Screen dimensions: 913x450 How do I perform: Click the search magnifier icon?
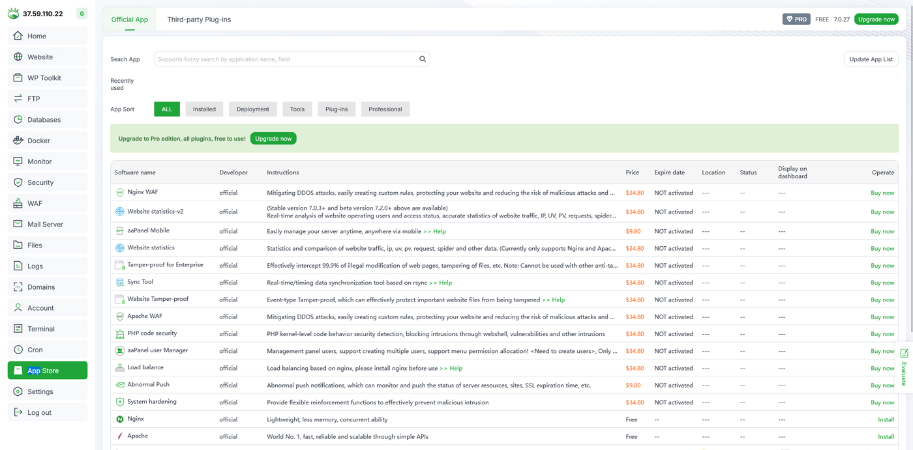(423, 59)
